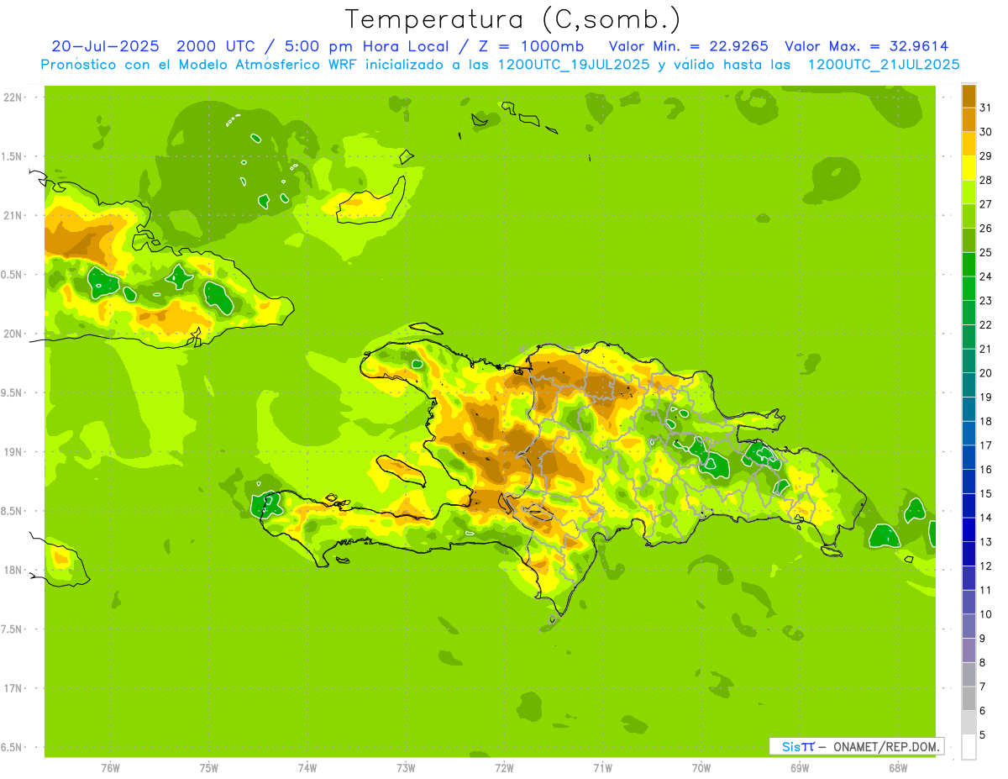Image resolution: width=1008 pixels, height=779 pixels.
Task: Select the "1200UTC_21JUL2025" valid-until time
Action: pos(884,64)
